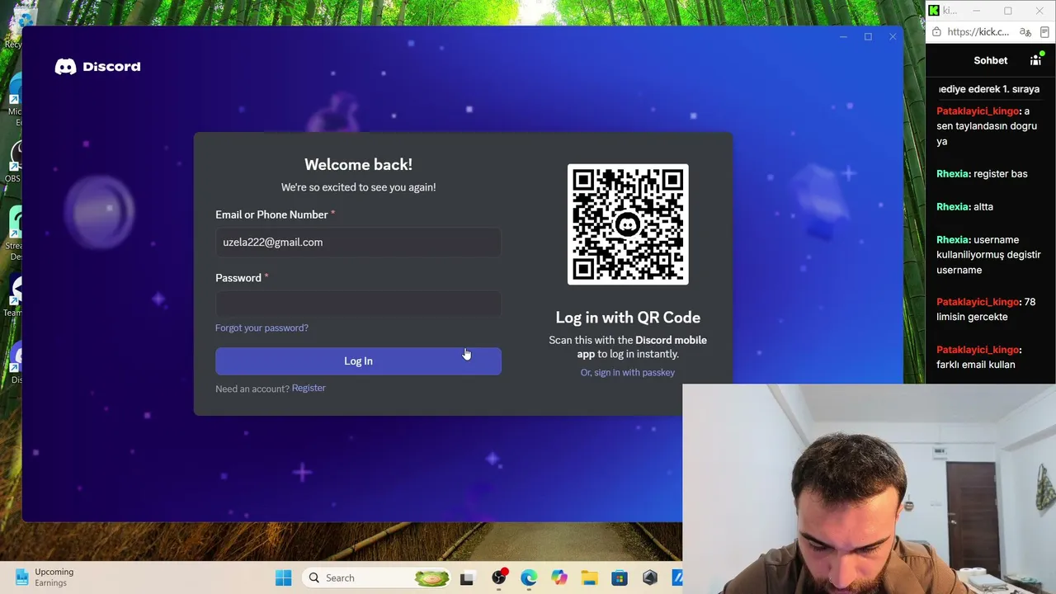Launch Copilot from the taskbar
Image resolution: width=1056 pixels, height=594 pixels.
click(559, 577)
